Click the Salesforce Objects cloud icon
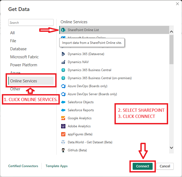182x177 pixels. click(x=63, y=102)
